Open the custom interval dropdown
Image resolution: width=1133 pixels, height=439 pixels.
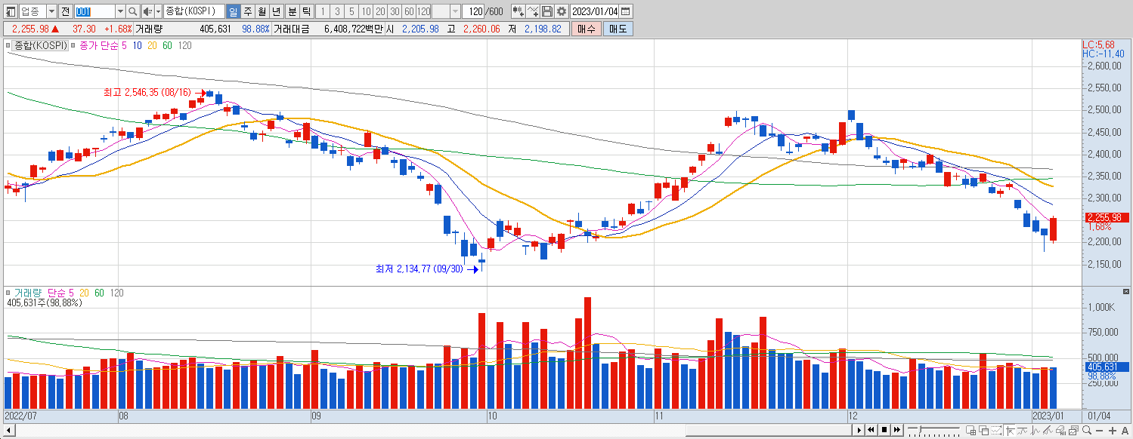455,11
